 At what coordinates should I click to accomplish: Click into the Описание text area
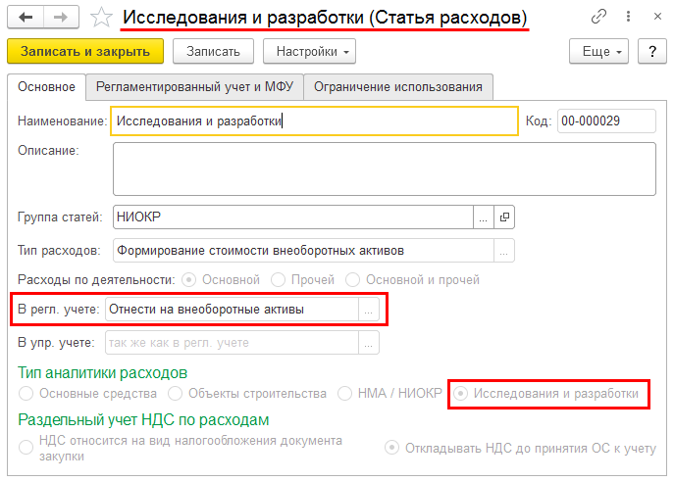point(385,169)
